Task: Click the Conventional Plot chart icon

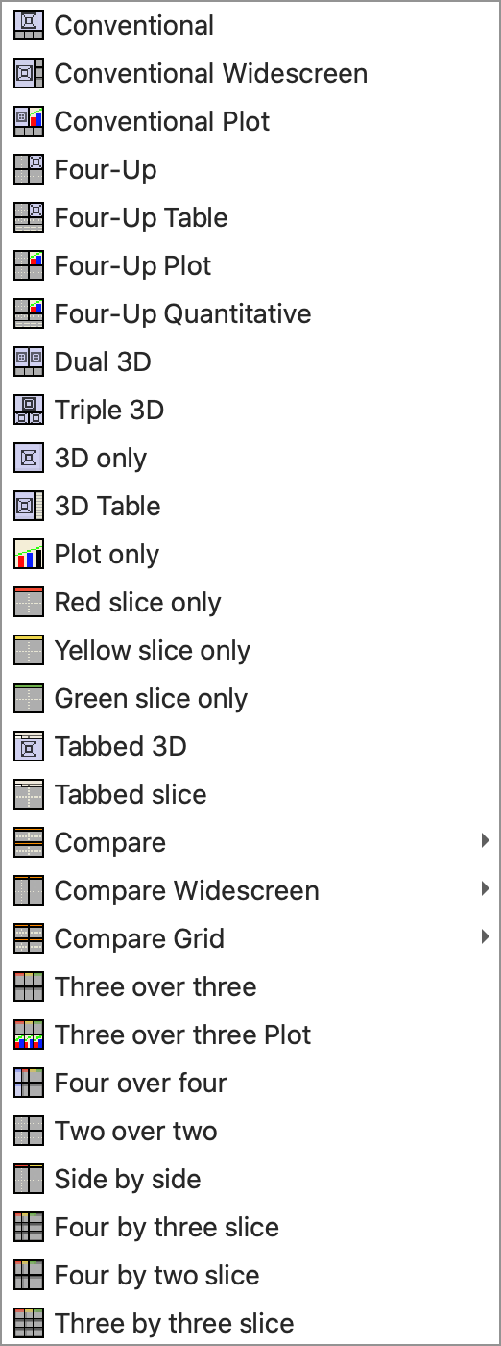Action: coord(30,122)
